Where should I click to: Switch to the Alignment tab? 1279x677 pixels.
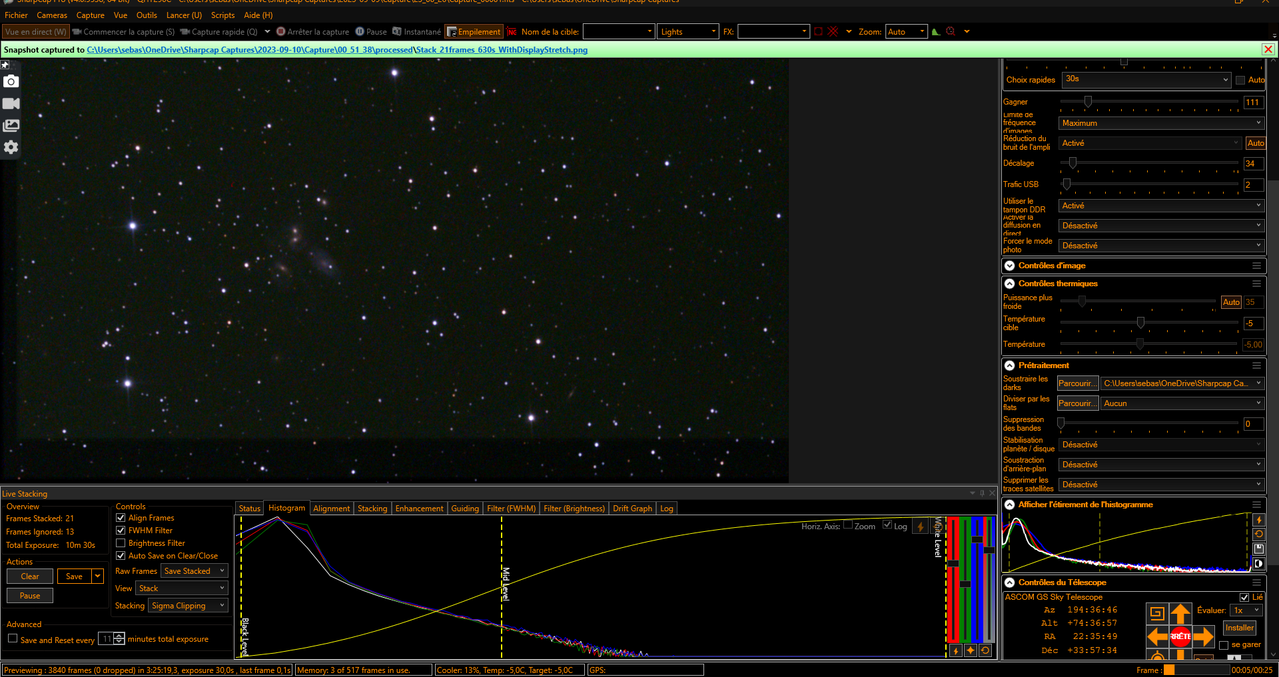(x=331, y=508)
